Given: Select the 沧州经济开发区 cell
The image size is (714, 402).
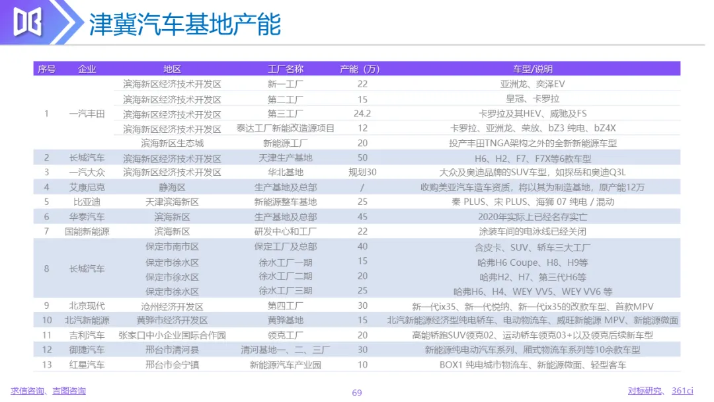Looking at the screenshot, I should click(172, 306).
